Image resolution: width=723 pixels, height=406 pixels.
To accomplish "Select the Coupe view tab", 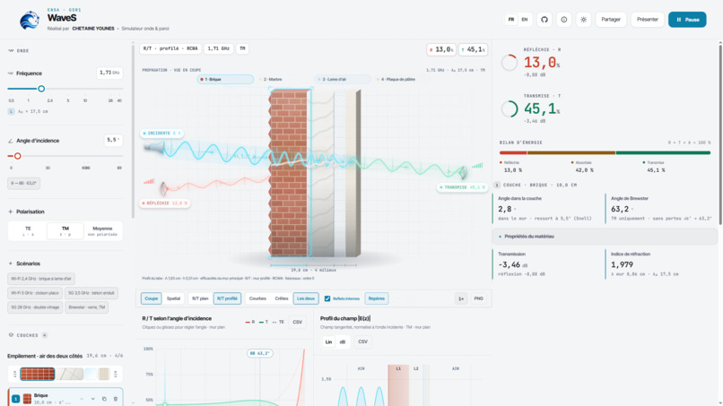I will click(152, 298).
